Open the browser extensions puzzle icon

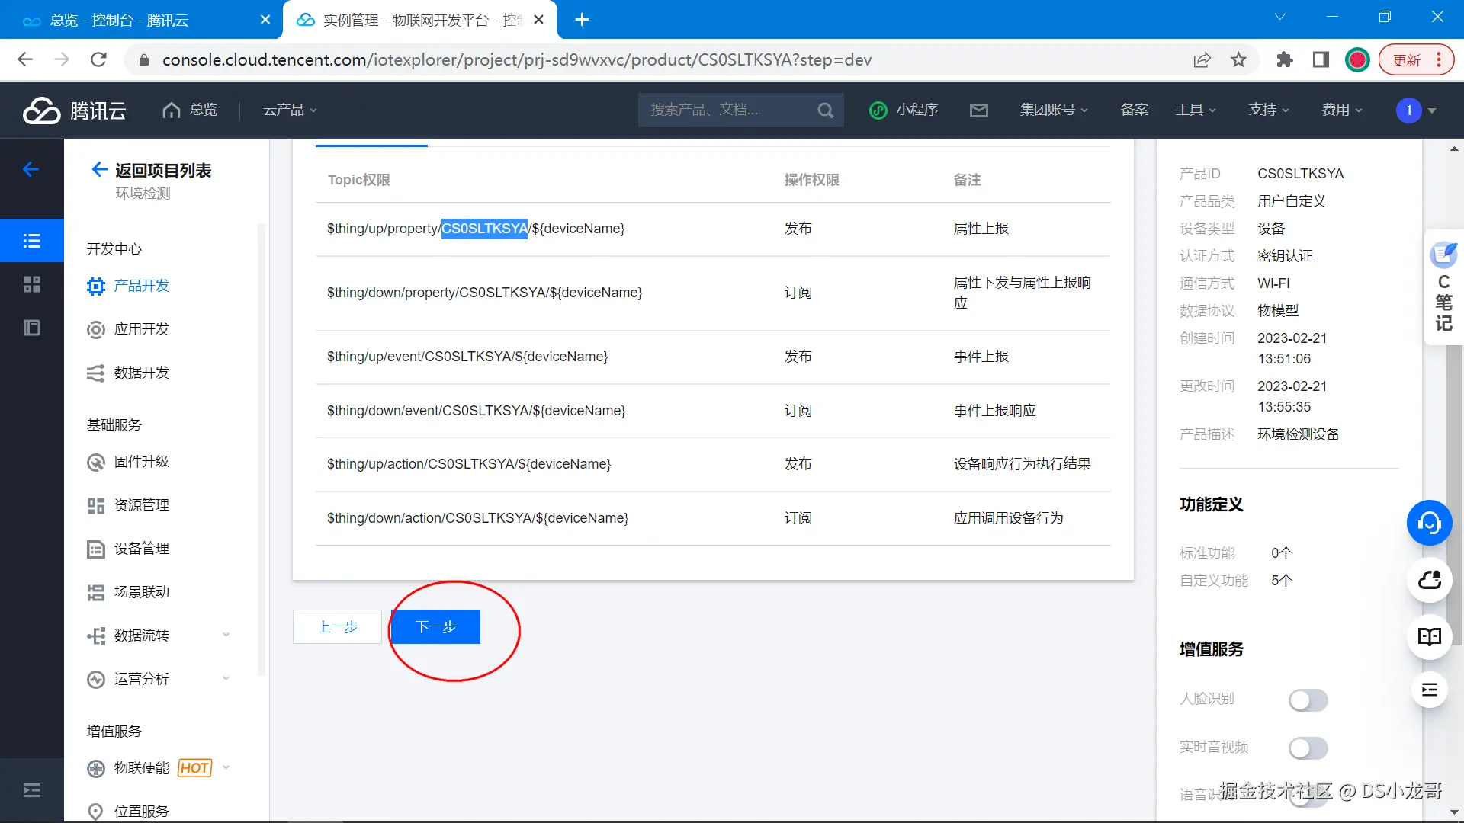[1285, 60]
